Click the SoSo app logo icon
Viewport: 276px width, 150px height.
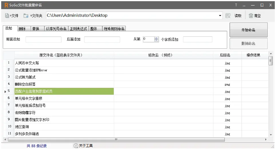coord(6,5)
